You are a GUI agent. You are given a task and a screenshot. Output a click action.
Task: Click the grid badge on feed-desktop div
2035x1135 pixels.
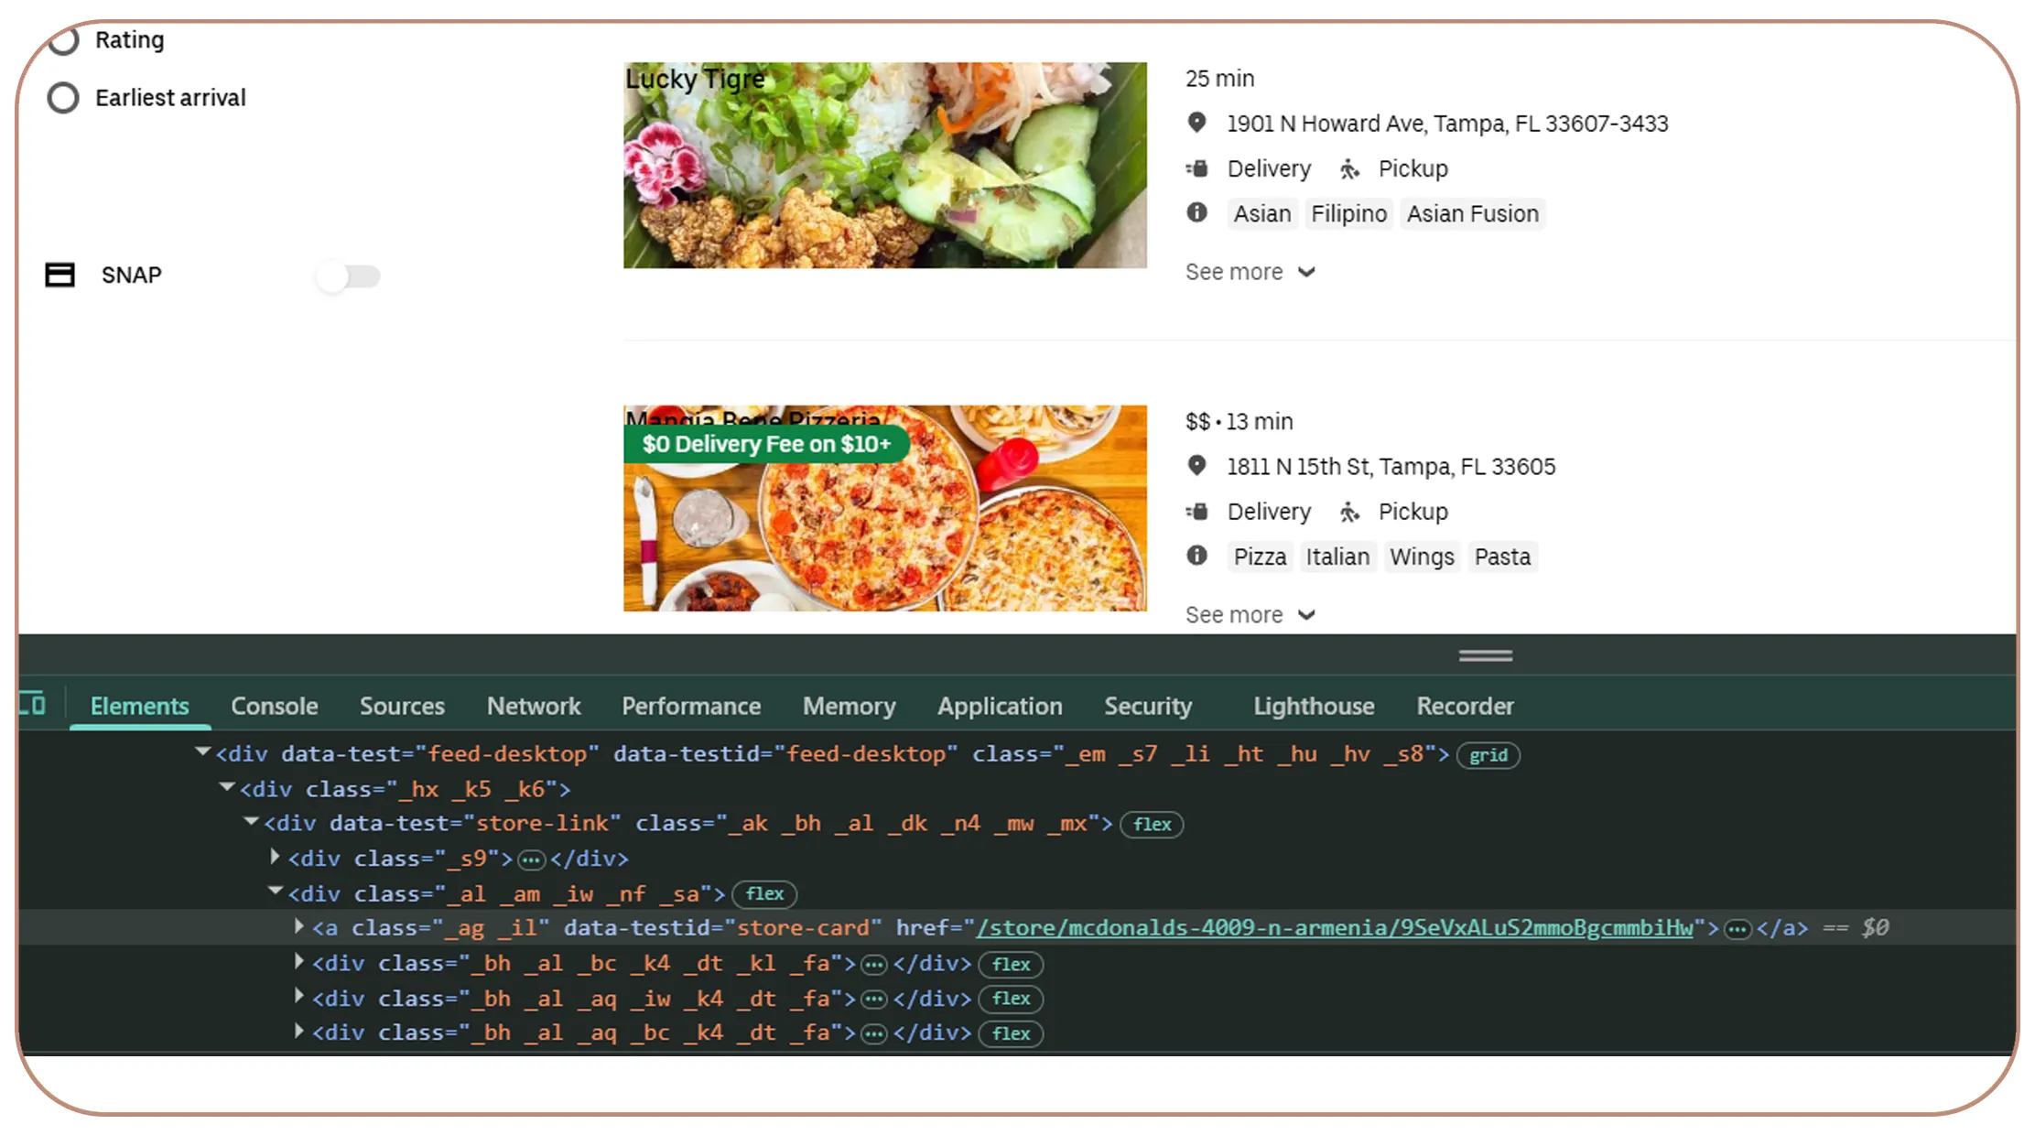click(x=1488, y=755)
